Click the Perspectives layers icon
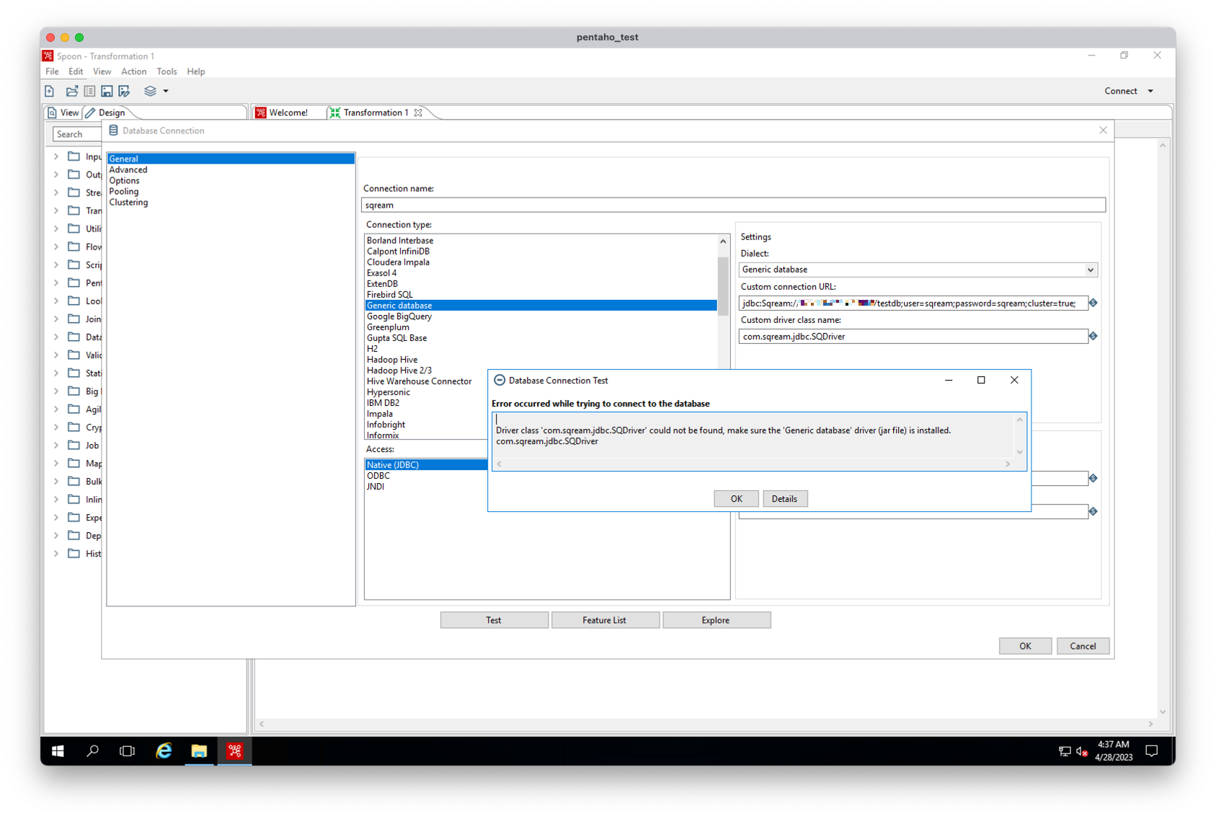This screenshot has height=819, width=1216. [150, 91]
